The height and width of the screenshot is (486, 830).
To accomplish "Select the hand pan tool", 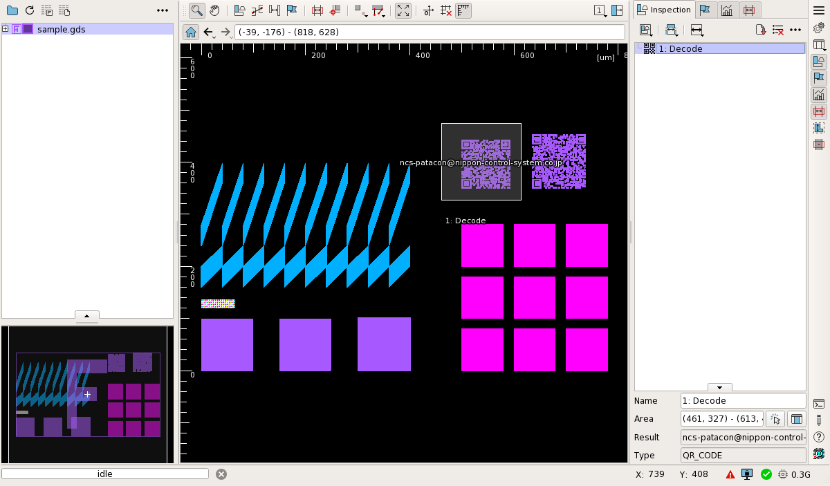I will pyautogui.click(x=214, y=10).
